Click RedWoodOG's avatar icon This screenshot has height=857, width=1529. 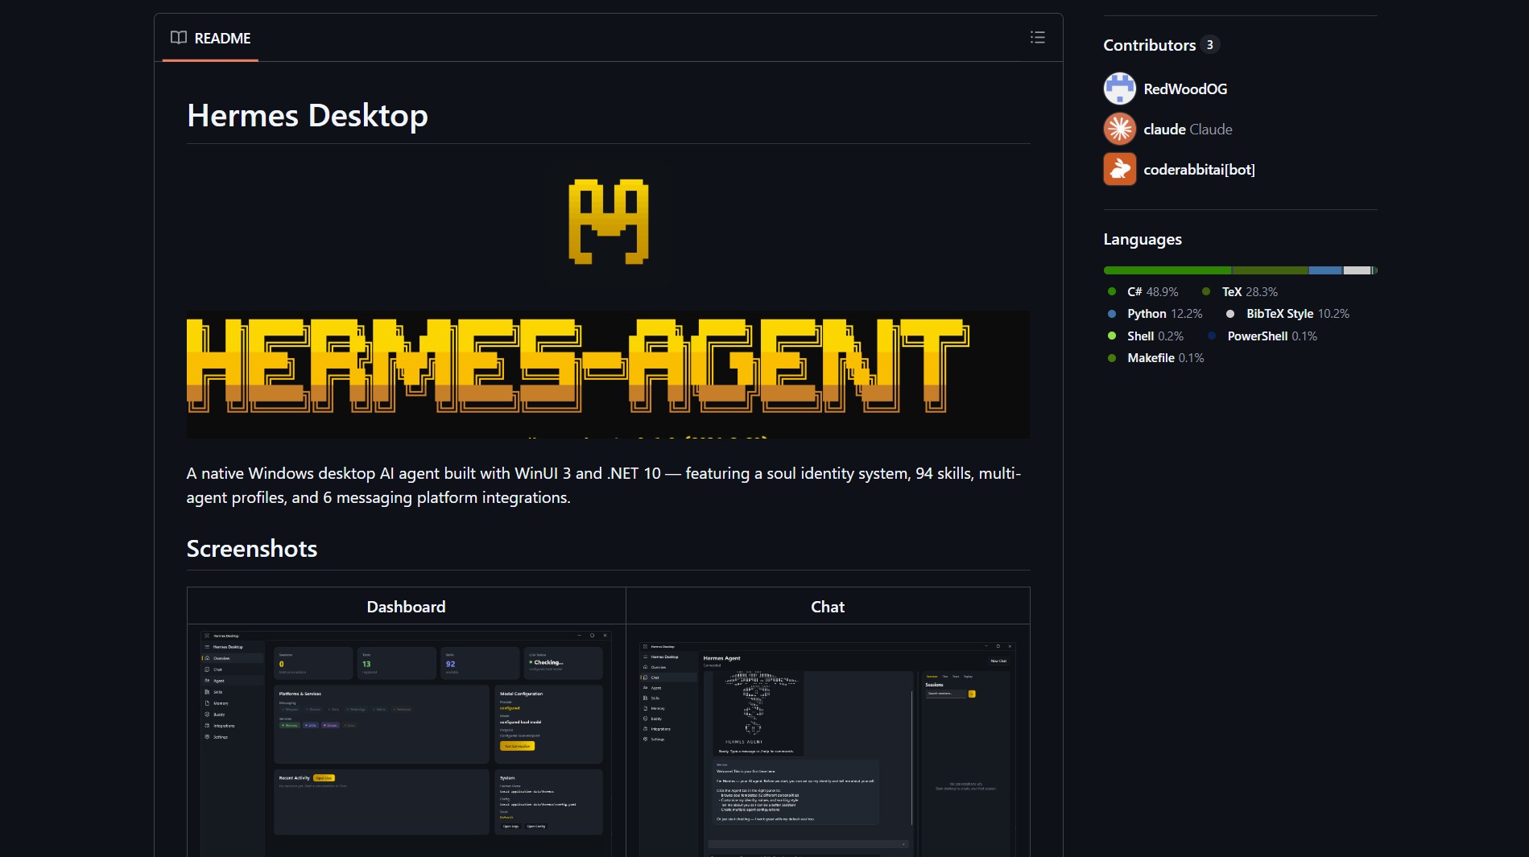[x=1119, y=89]
